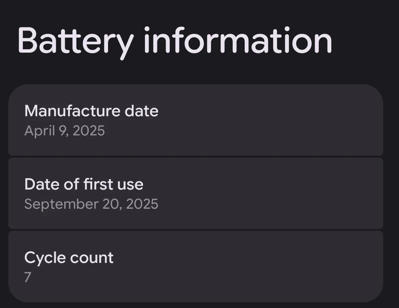The height and width of the screenshot is (308, 399).
Task: Select the cycle count value 7
Action: click(x=28, y=277)
